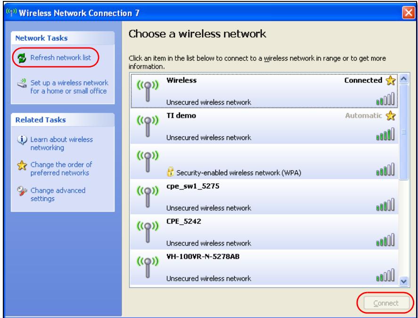418x318 pixels.
Task: Click the padlock icon on the WPA network
Action: pos(170,171)
